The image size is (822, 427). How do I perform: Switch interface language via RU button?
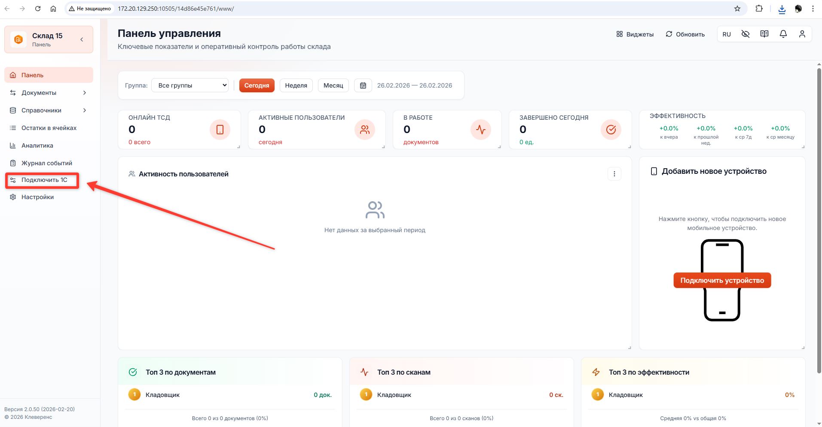point(727,34)
